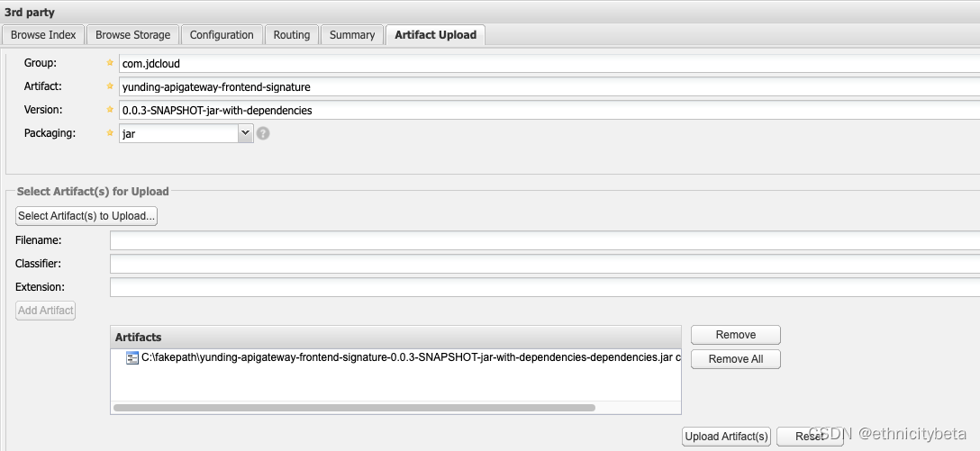The height and width of the screenshot is (451, 980).
Task: Click the Remove button
Action: (x=736, y=335)
